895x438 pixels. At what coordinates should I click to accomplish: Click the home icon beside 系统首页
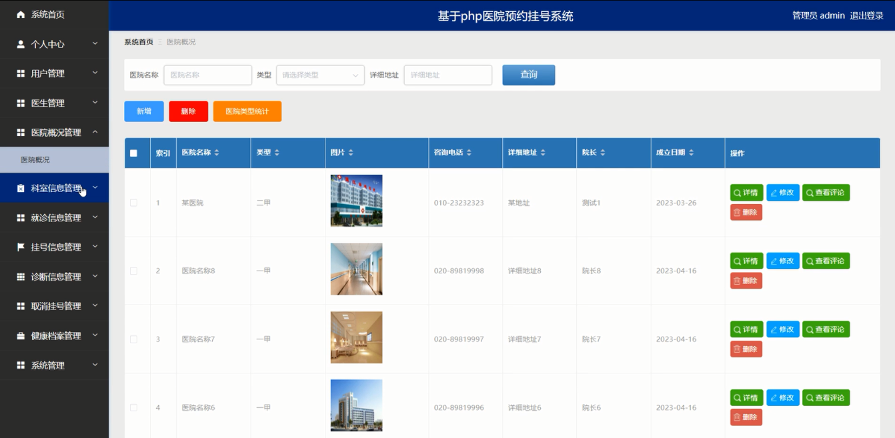[x=21, y=14]
